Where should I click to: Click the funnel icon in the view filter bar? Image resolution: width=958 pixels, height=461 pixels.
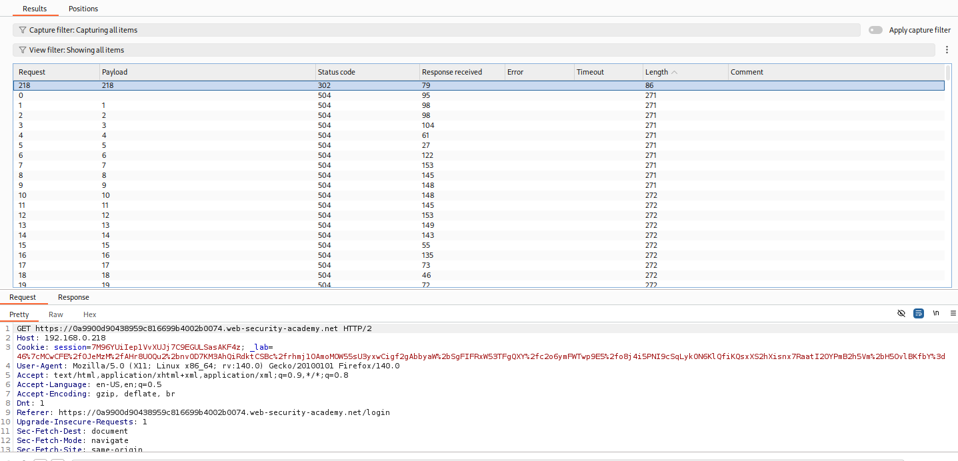23,50
